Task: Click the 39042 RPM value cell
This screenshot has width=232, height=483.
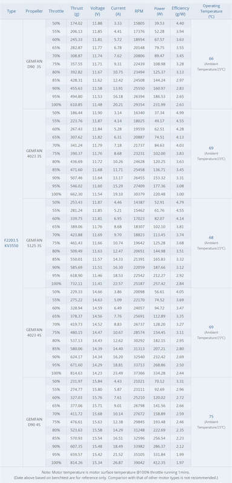Action: point(139,462)
